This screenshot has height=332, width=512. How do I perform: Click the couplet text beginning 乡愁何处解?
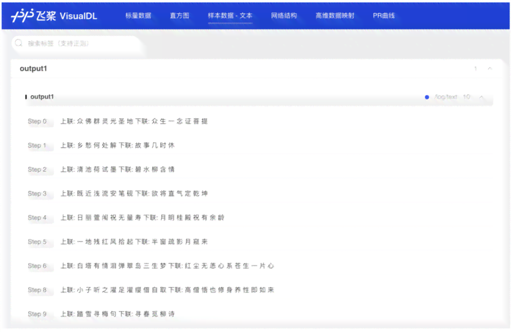pos(118,145)
